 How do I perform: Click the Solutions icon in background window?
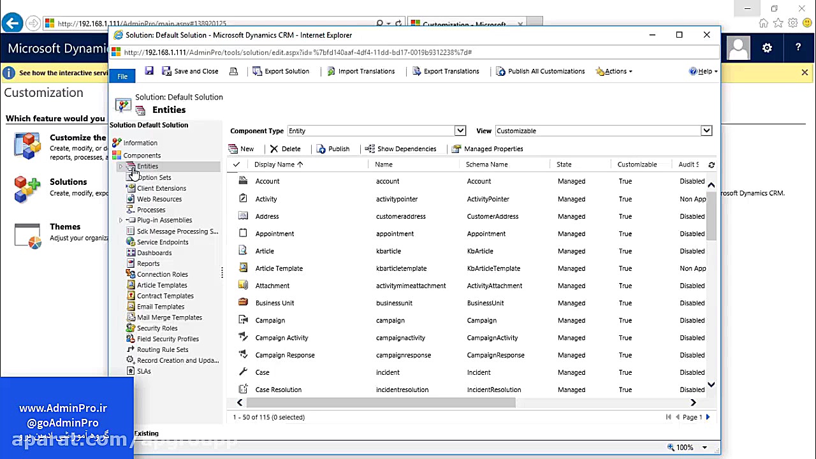click(27, 189)
